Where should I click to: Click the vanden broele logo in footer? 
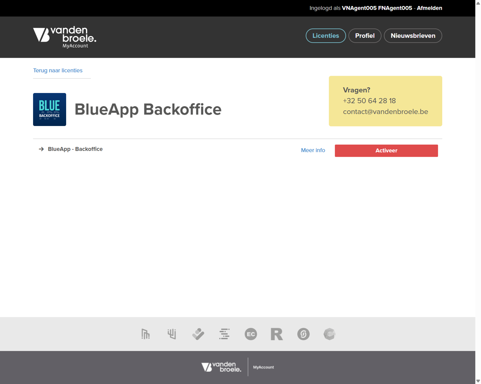click(221, 367)
